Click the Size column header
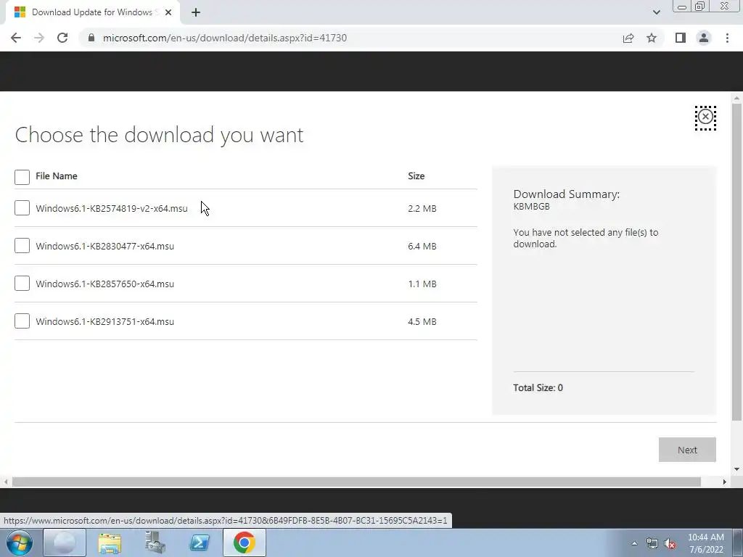The height and width of the screenshot is (557, 743). pyautogui.click(x=416, y=176)
